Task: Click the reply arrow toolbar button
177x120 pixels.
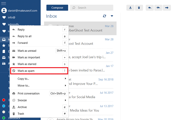Action: 150,8
